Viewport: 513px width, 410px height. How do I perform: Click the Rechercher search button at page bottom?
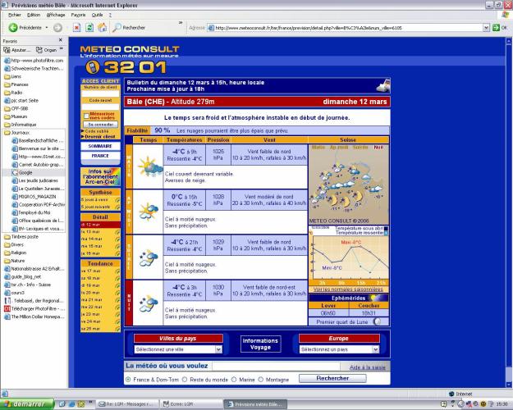332,378
